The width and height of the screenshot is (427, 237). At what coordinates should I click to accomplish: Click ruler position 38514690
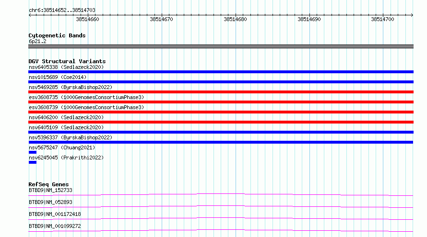[309, 19]
